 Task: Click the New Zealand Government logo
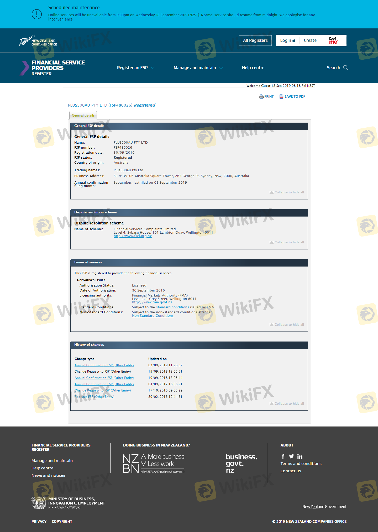point(324,507)
